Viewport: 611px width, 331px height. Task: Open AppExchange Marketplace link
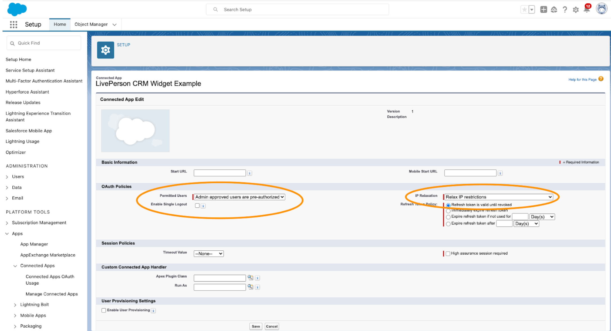pyautogui.click(x=48, y=255)
